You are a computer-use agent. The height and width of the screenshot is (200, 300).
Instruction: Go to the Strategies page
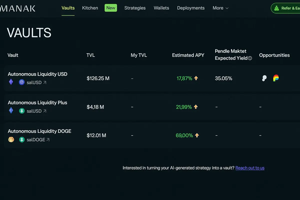pos(135,8)
